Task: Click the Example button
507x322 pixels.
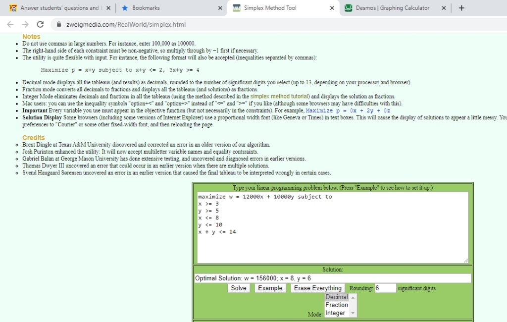Action: tap(270, 288)
